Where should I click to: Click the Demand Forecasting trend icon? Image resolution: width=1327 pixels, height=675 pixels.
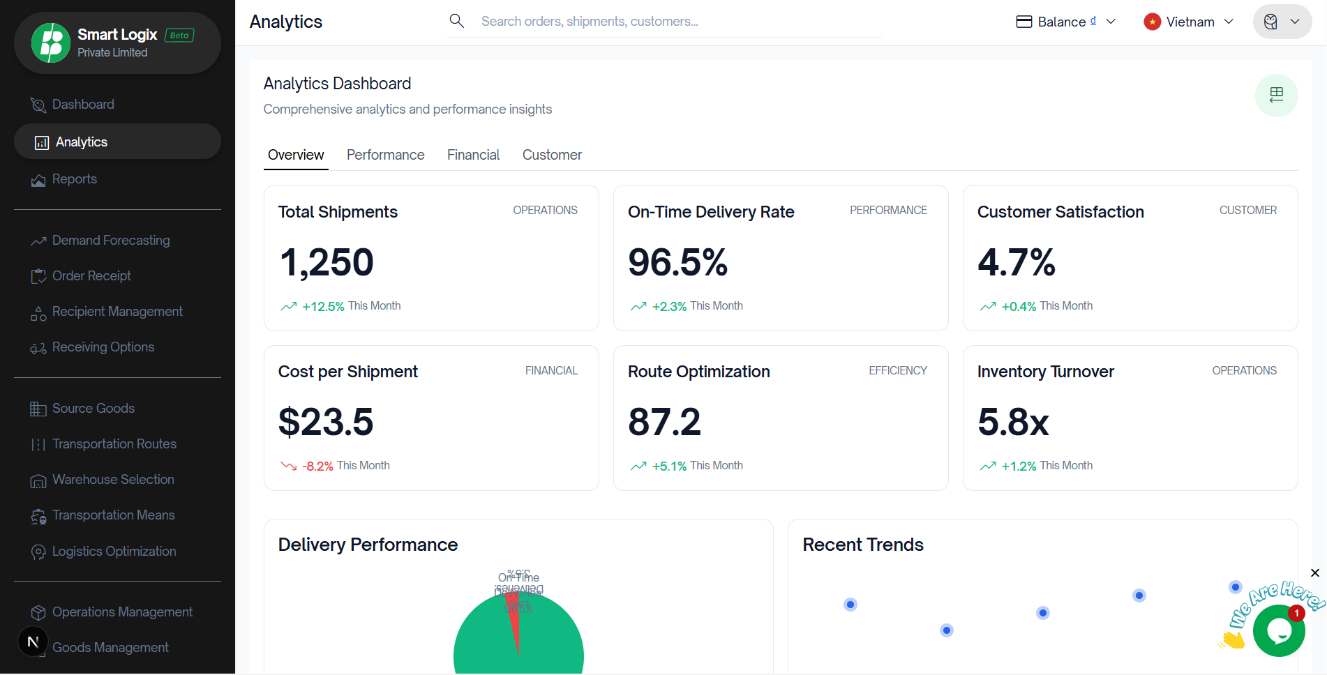point(38,241)
